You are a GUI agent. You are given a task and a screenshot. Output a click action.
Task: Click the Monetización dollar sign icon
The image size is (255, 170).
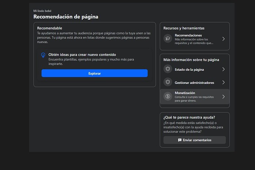(x=168, y=96)
